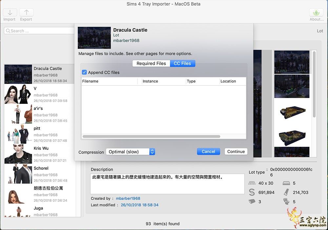This screenshot has height=230, width=328.
Task: Click the last modified date link
Action: click(x=139, y=205)
